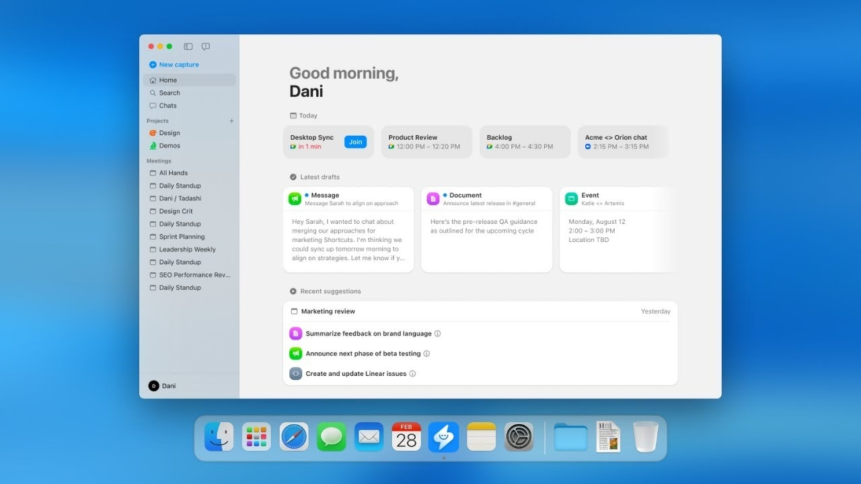Go to Chats in the sidebar
861x484 pixels.
point(167,106)
